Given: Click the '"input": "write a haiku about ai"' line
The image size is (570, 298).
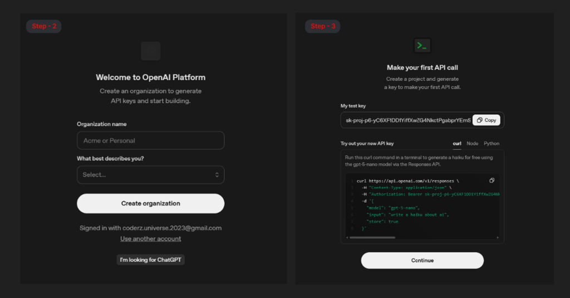Looking at the screenshot, I should pos(407,214).
